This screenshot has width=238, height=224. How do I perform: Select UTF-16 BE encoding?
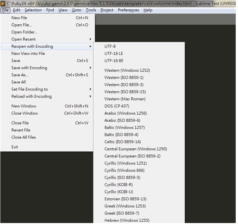point(139,60)
